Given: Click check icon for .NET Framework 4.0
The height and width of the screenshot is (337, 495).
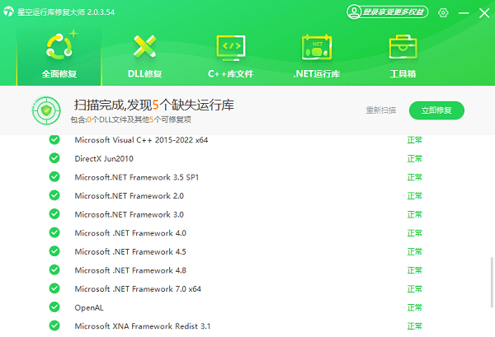Looking at the screenshot, I should [54, 232].
